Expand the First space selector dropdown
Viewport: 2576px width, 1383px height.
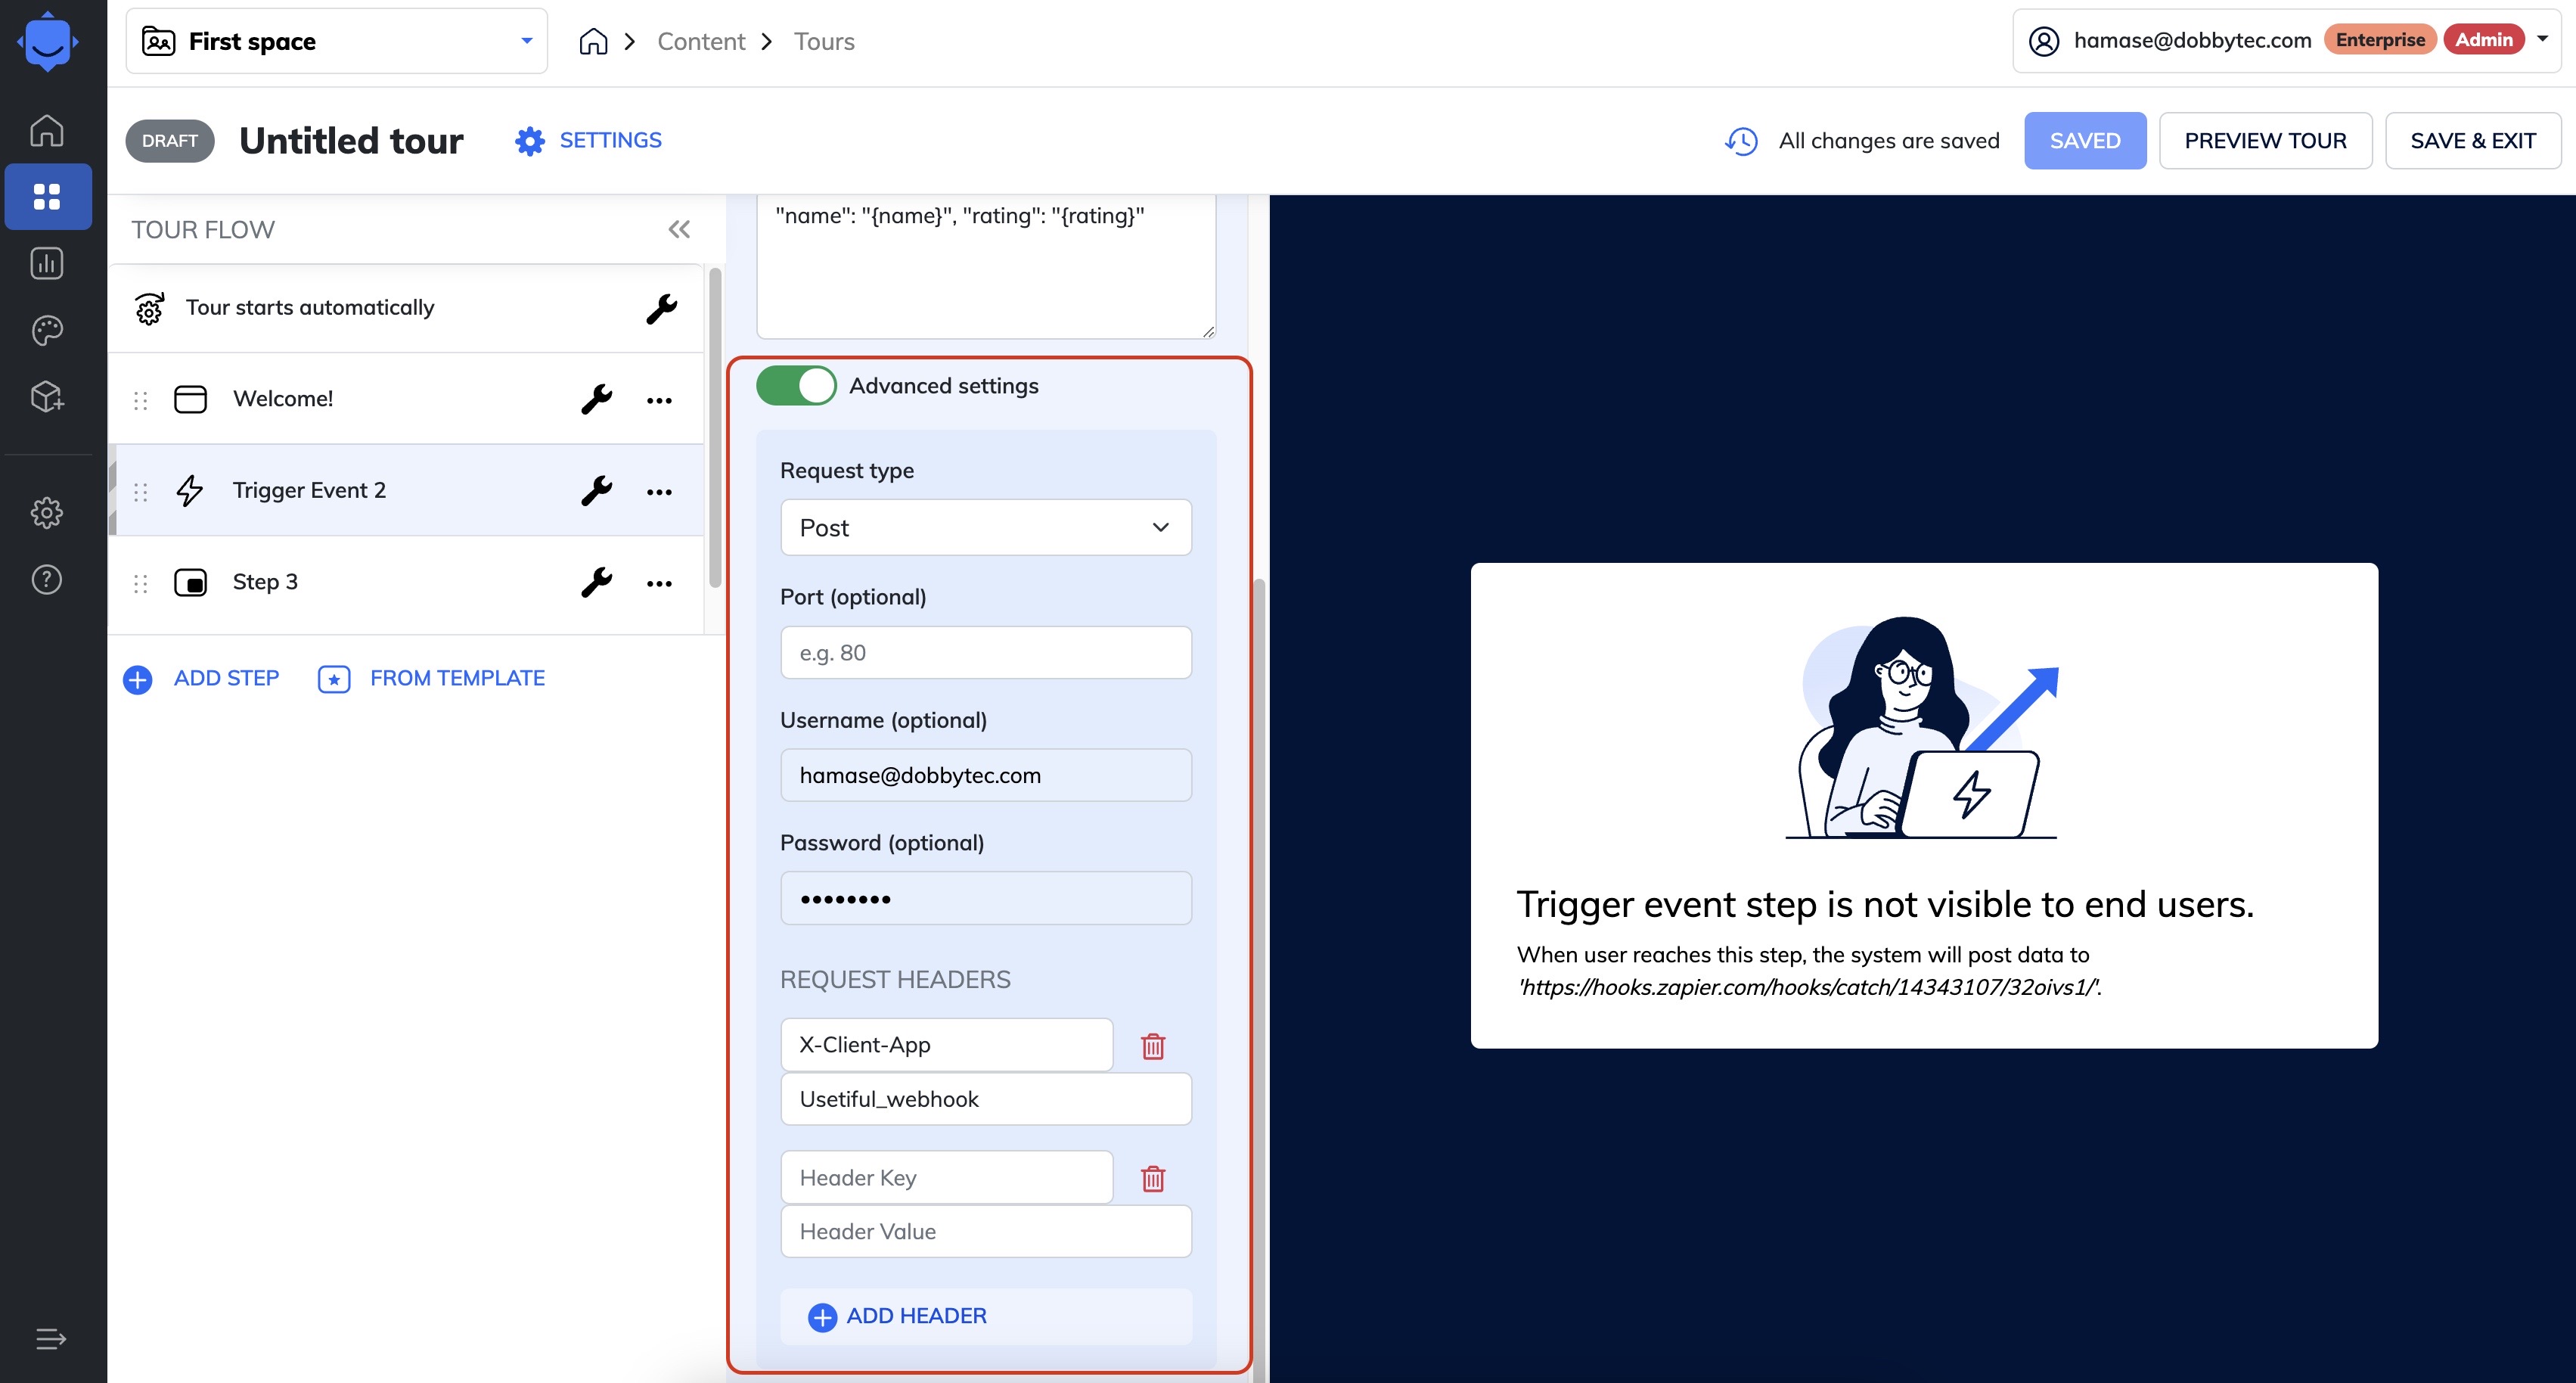(x=526, y=41)
